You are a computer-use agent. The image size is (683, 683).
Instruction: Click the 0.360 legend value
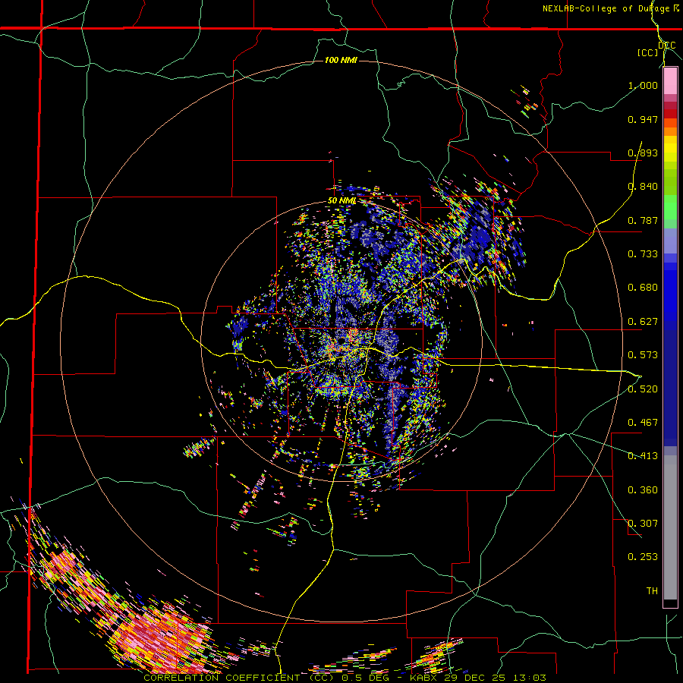(643, 489)
